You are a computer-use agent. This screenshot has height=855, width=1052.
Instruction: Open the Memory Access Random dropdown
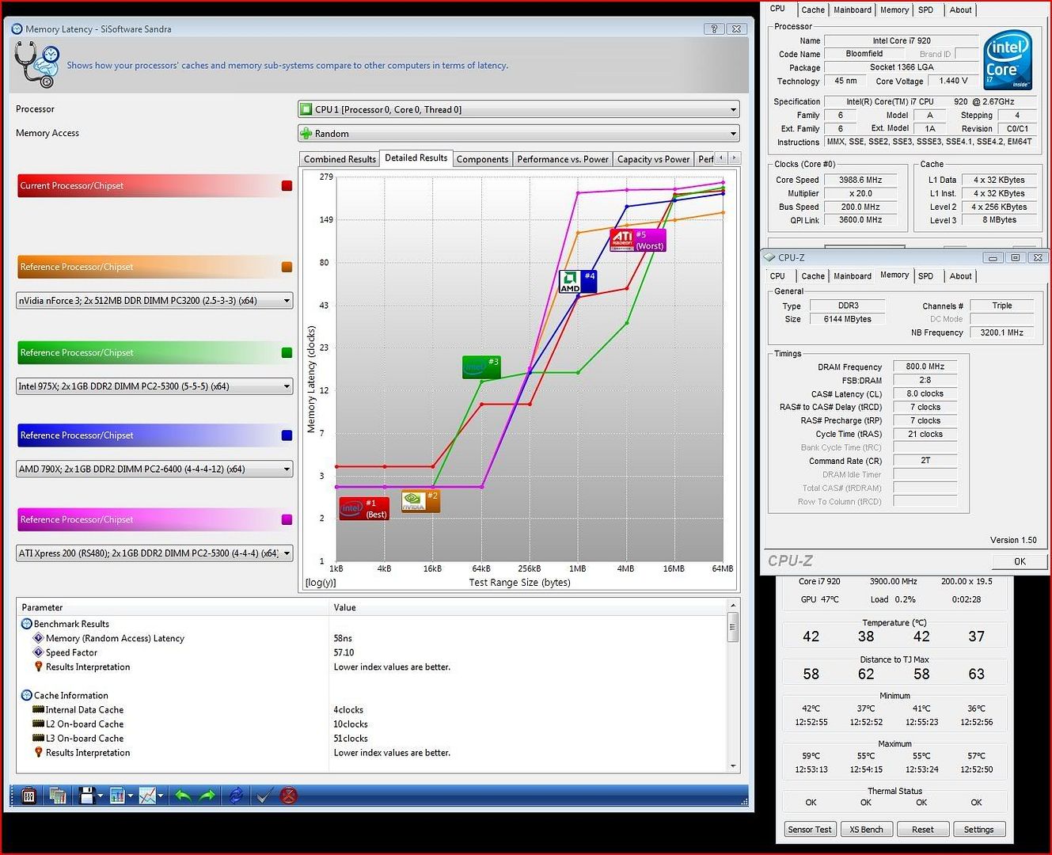pos(518,133)
